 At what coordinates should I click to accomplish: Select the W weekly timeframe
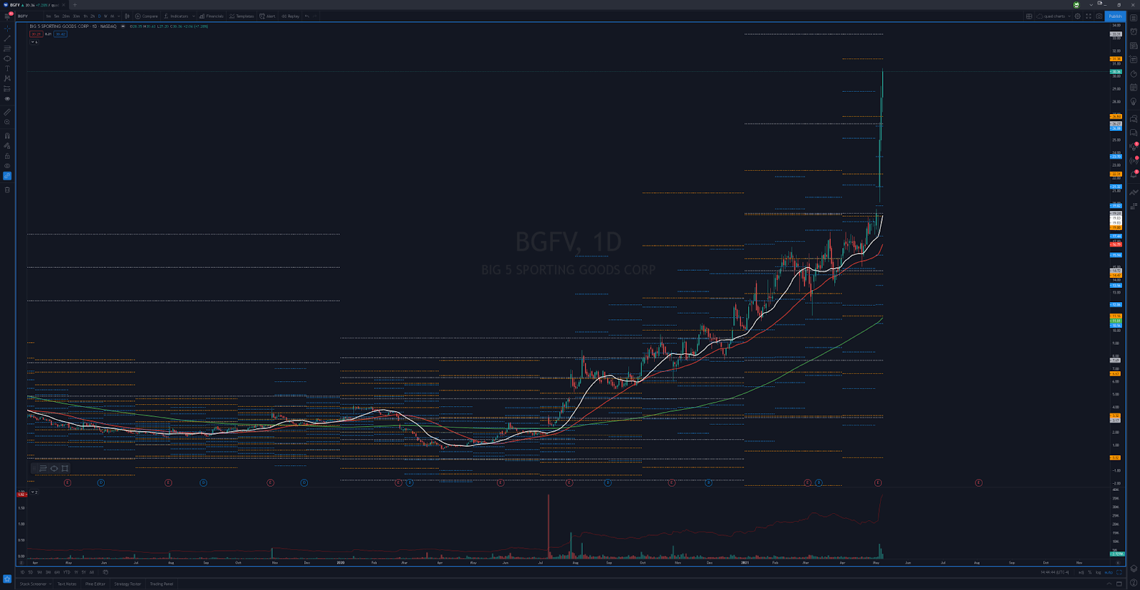(105, 16)
